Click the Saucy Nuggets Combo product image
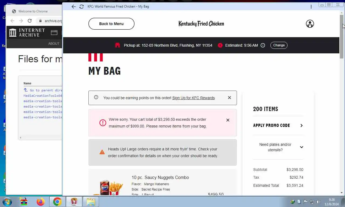This screenshot has height=207, width=345. pos(108,187)
